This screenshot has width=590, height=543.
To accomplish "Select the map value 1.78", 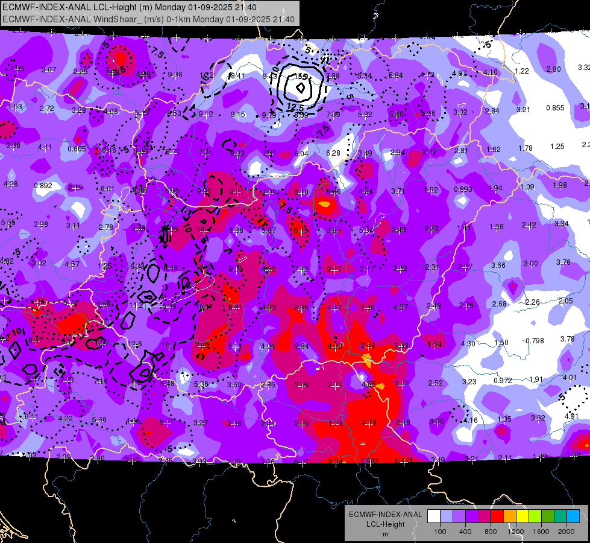I will pyautogui.click(x=526, y=148).
